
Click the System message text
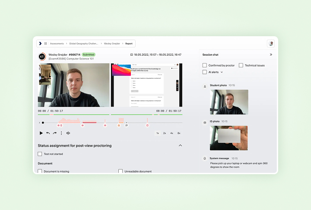239,165
